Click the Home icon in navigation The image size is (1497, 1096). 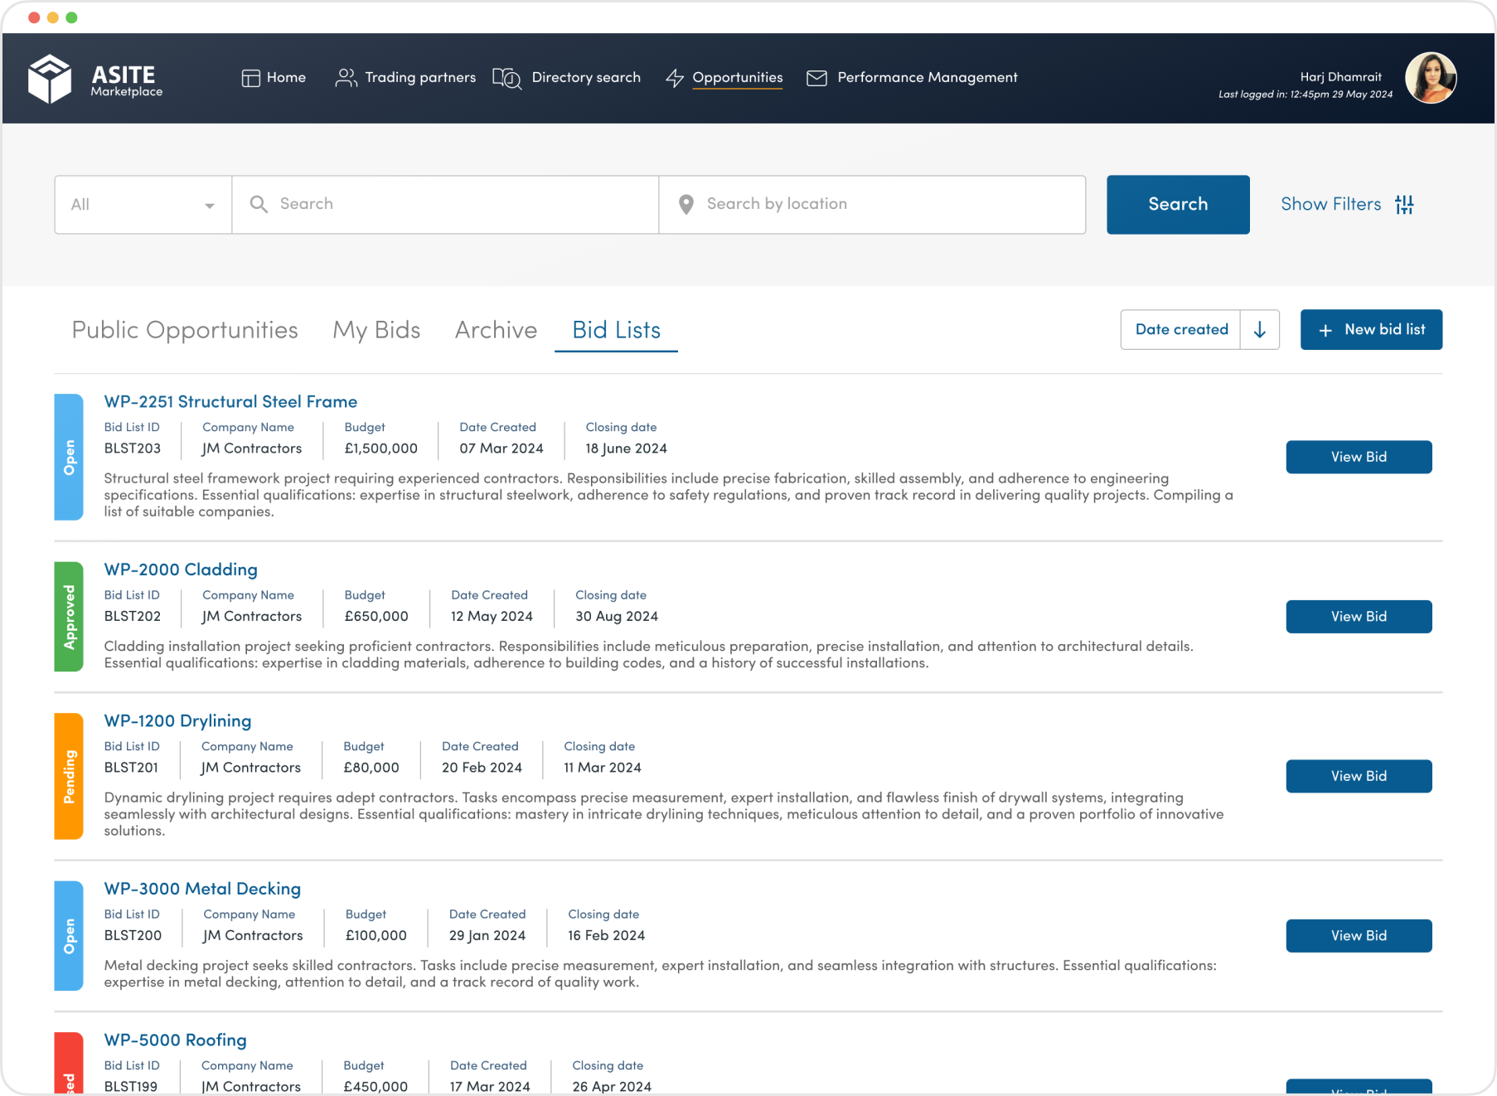250,77
